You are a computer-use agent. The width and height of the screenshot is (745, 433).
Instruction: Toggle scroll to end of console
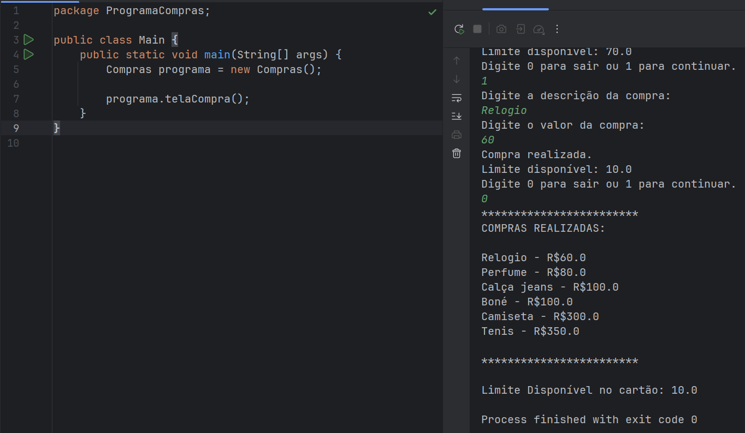(457, 116)
